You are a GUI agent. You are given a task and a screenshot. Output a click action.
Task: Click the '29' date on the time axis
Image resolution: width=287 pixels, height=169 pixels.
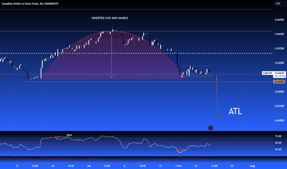pos(232,166)
